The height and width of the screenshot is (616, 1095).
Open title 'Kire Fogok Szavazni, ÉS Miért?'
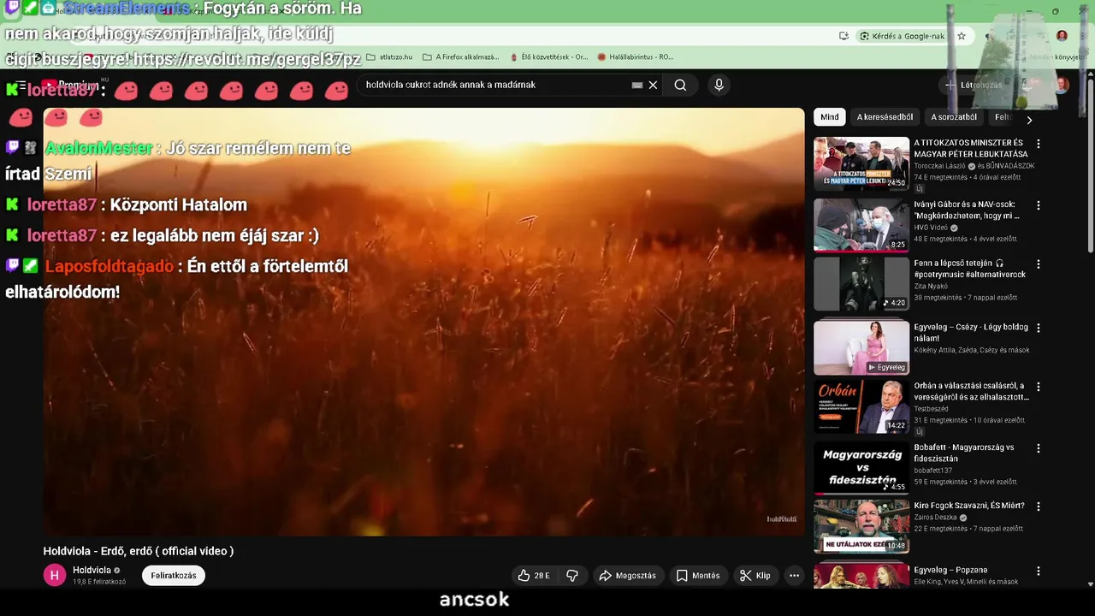pos(969,506)
